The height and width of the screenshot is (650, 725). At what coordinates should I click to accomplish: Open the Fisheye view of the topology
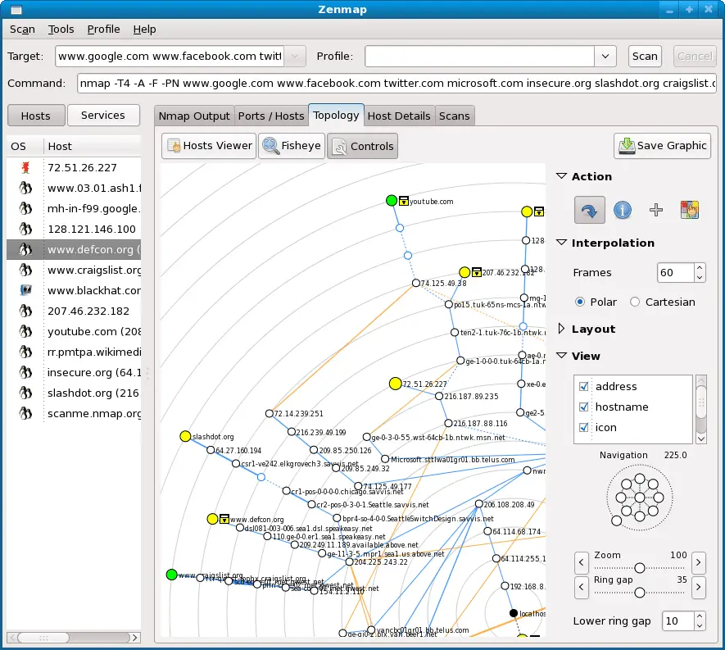pos(291,146)
